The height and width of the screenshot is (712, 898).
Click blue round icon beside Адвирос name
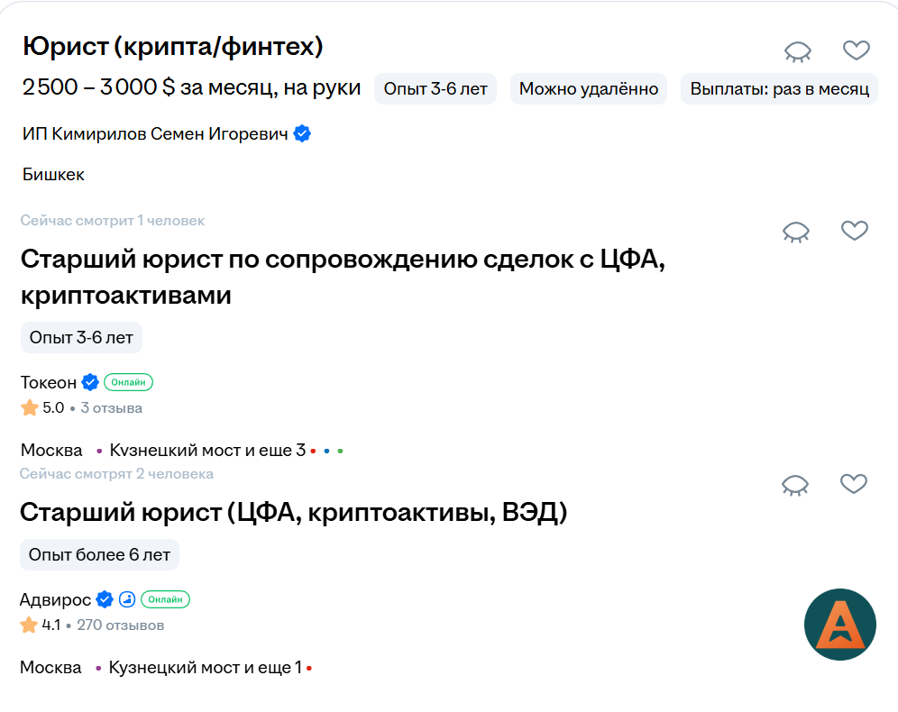click(x=126, y=598)
